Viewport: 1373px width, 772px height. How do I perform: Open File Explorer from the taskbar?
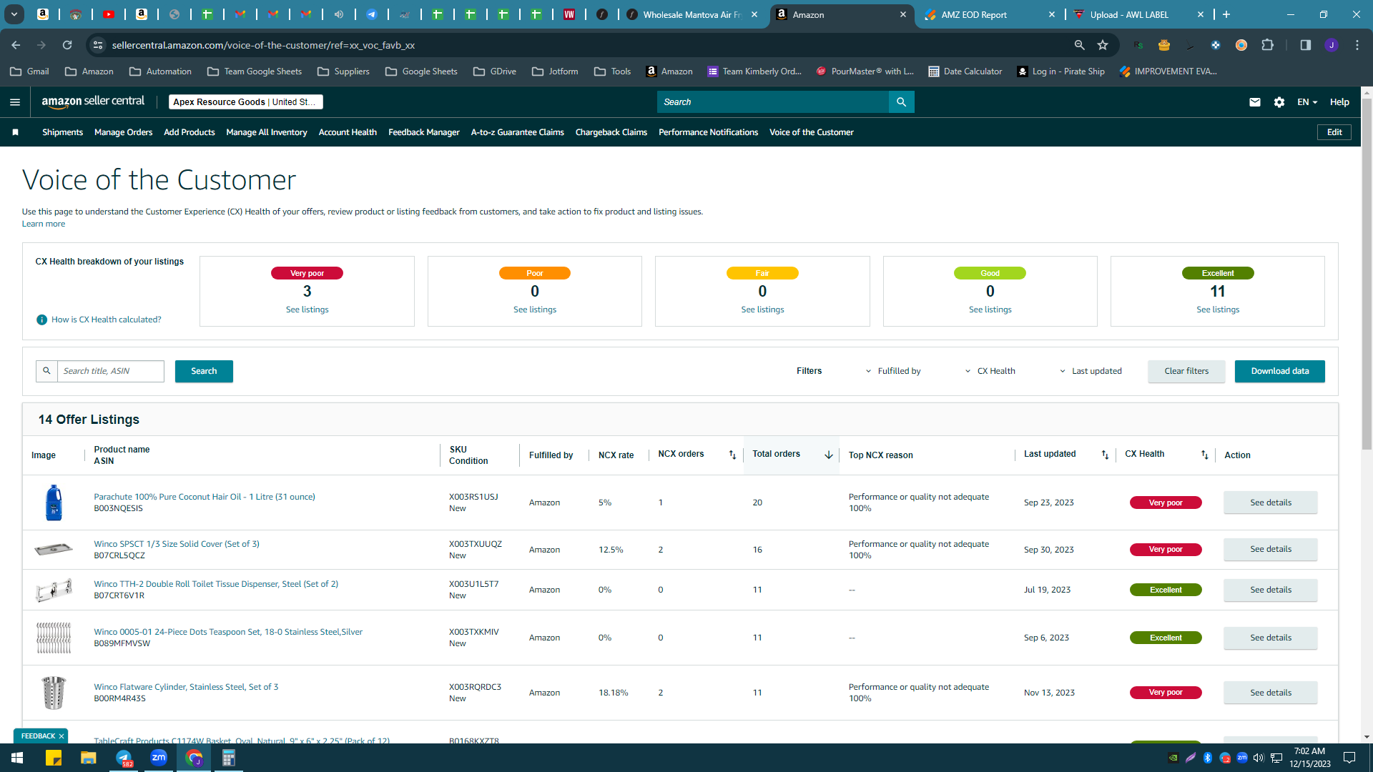88,758
